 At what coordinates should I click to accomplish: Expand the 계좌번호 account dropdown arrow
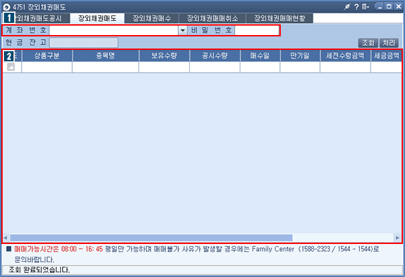click(182, 30)
